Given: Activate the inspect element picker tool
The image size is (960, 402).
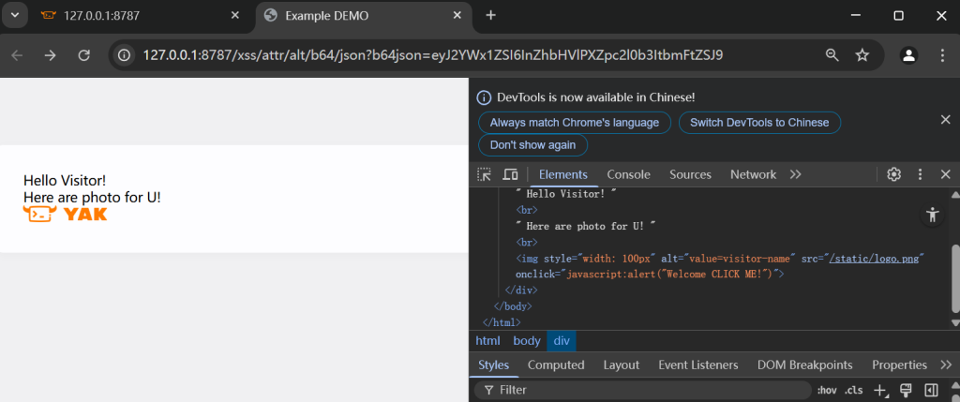Looking at the screenshot, I should pyautogui.click(x=484, y=174).
